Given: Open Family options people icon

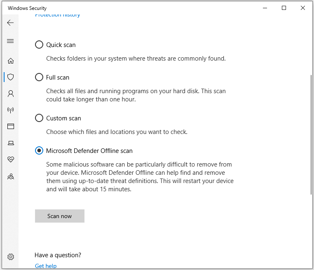Looking at the screenshot, I should coord(11,176).
